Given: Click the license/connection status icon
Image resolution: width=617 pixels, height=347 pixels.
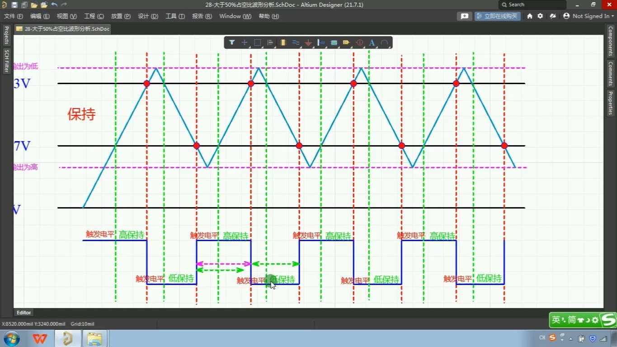Looking at the screenshot, I should 552,16.
